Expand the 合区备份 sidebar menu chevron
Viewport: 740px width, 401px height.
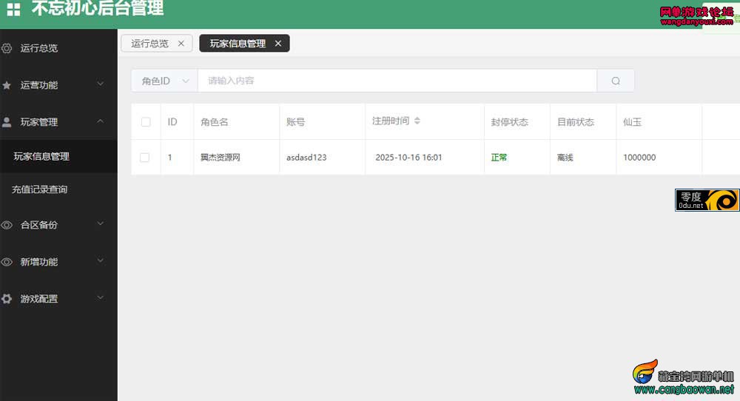pos(101,223)
